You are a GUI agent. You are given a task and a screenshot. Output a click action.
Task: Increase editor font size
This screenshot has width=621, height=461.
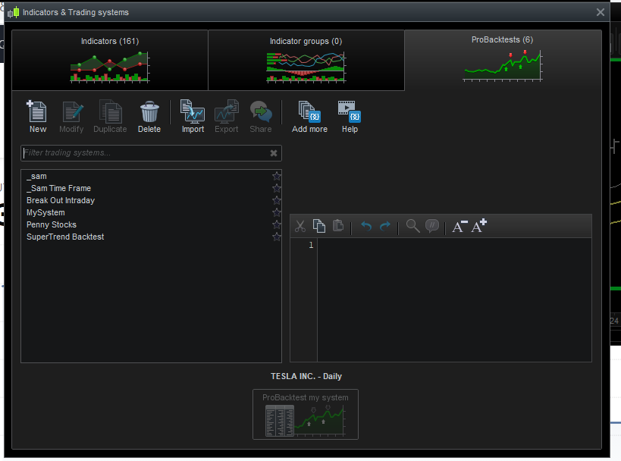(478, 226)
